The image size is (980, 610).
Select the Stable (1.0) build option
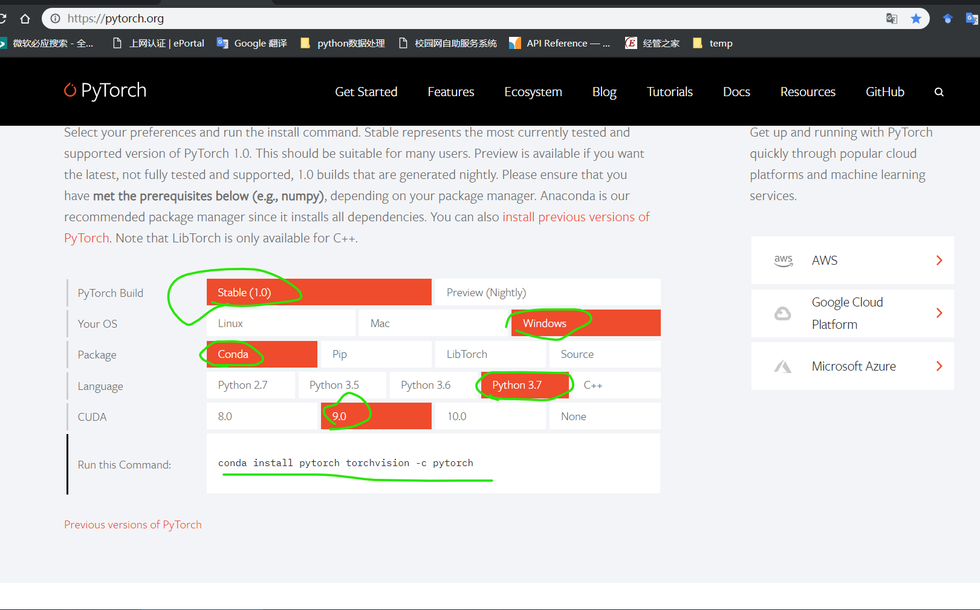coord(319,292)
